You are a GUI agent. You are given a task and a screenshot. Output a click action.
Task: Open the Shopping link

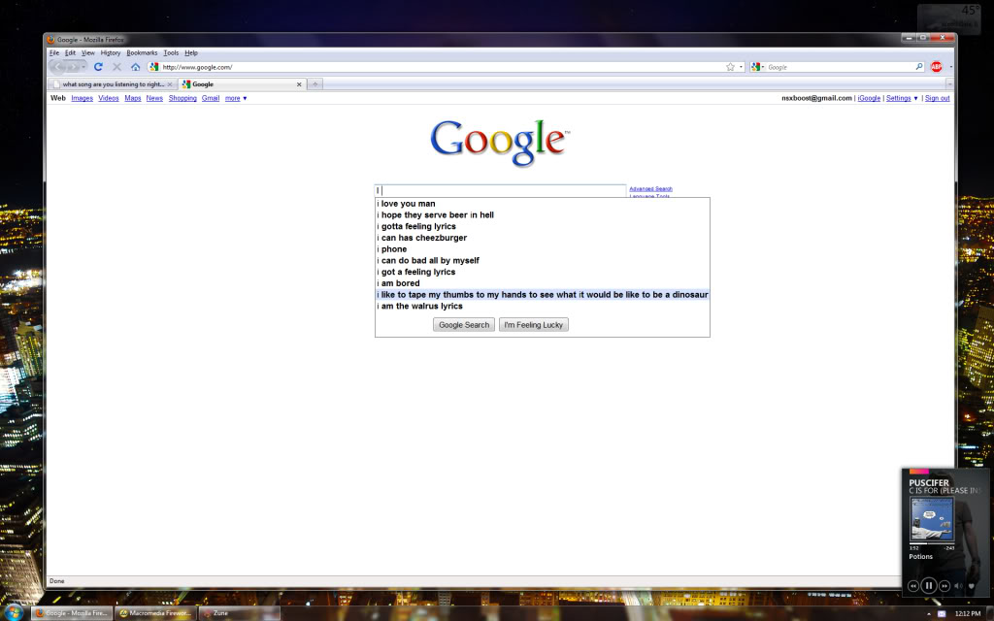[x=182, y=98]
